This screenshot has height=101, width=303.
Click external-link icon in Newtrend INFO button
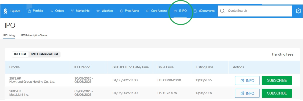point(242,80)
